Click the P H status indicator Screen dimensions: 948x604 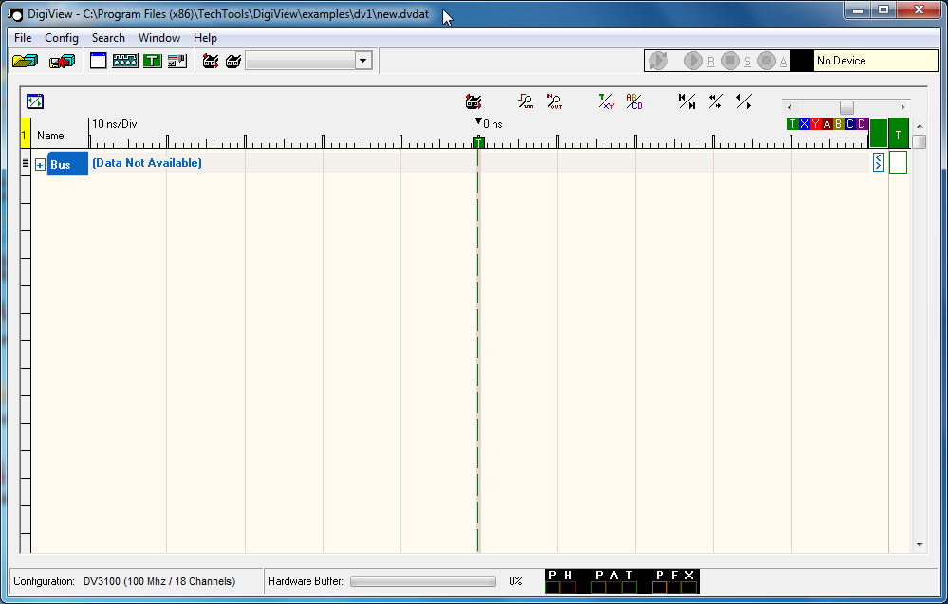561,581
